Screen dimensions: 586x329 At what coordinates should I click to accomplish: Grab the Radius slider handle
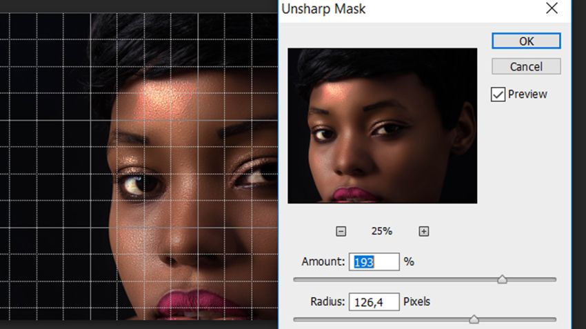point(474,319)
